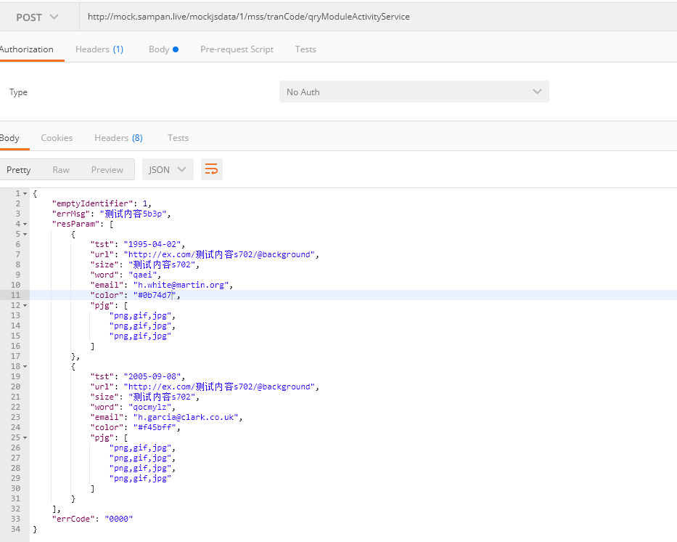The height and width of the screenshot is (542, 677).
Task: Toggle the line wrap icon beside JSON
Action: pyautogui.click(x=211, y=169)
